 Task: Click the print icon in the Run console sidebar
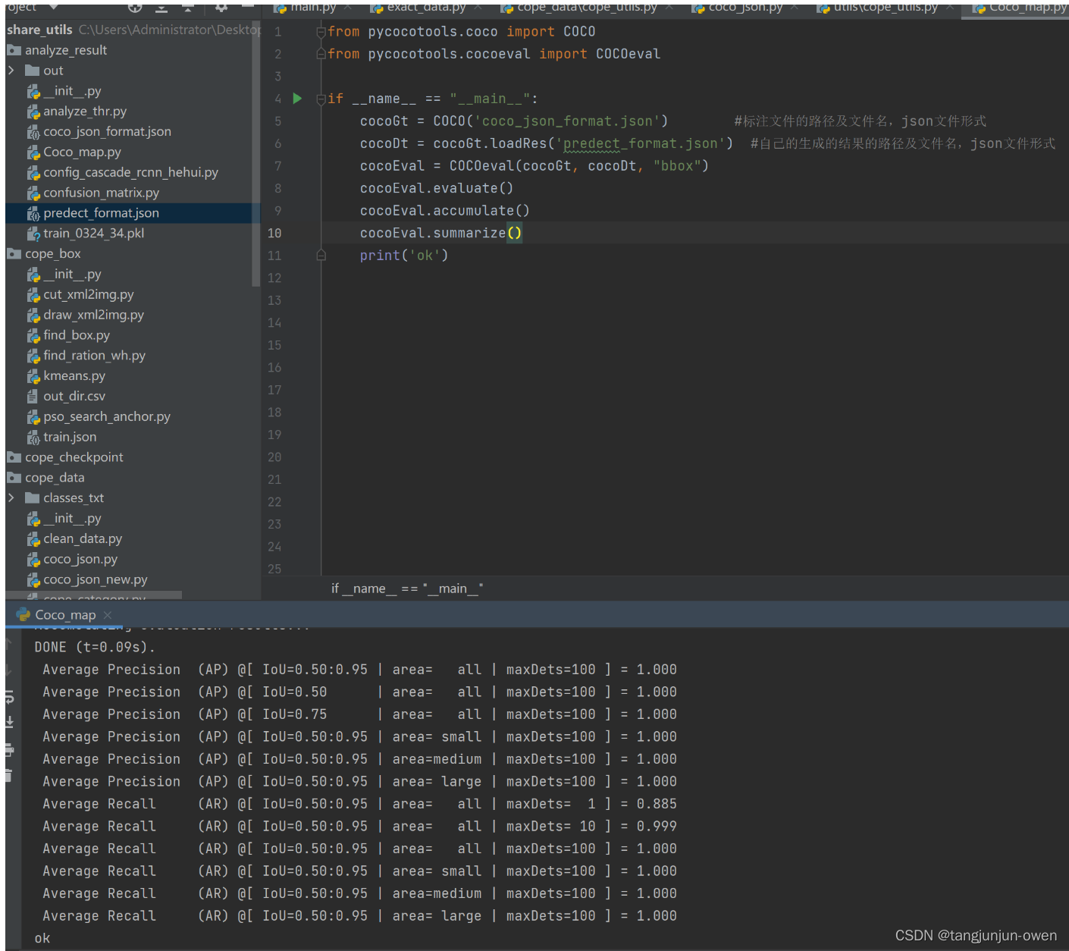10,750
